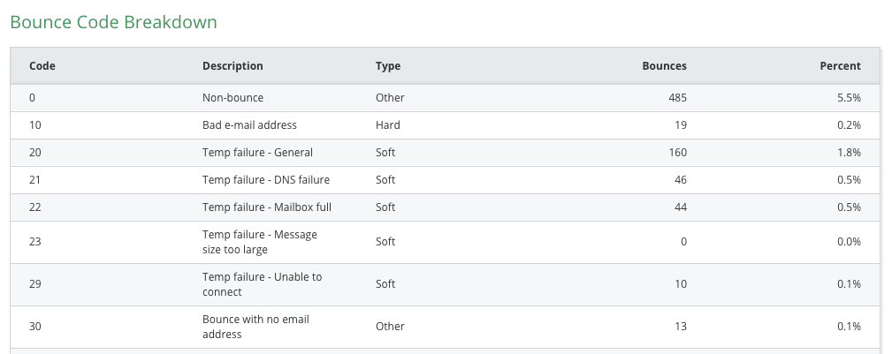Click the Bad e-mail address row description
Image resolution: width=892 pixels, height=354 pixels.
[x=249, y=125]
